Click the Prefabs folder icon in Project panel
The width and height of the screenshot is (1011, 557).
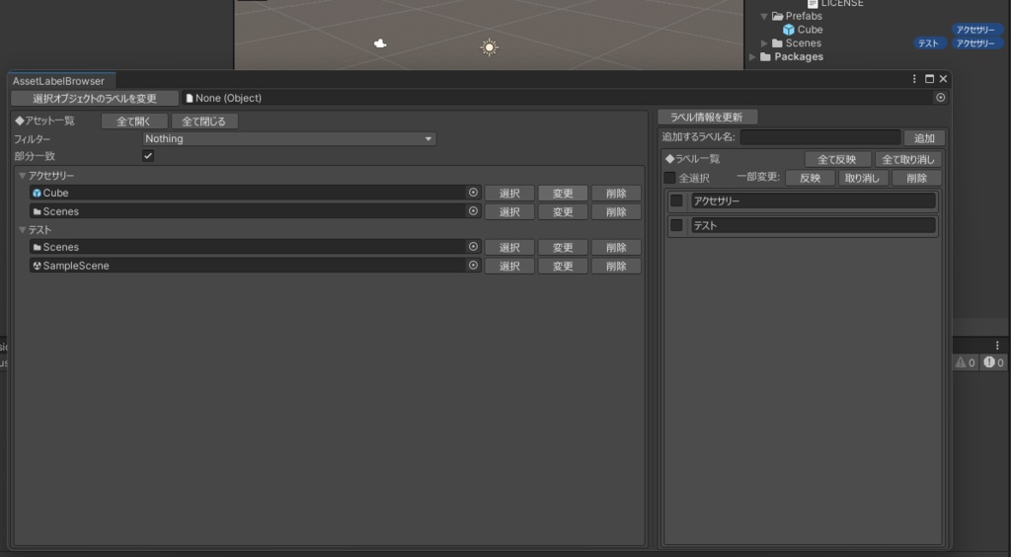point(778,16)
